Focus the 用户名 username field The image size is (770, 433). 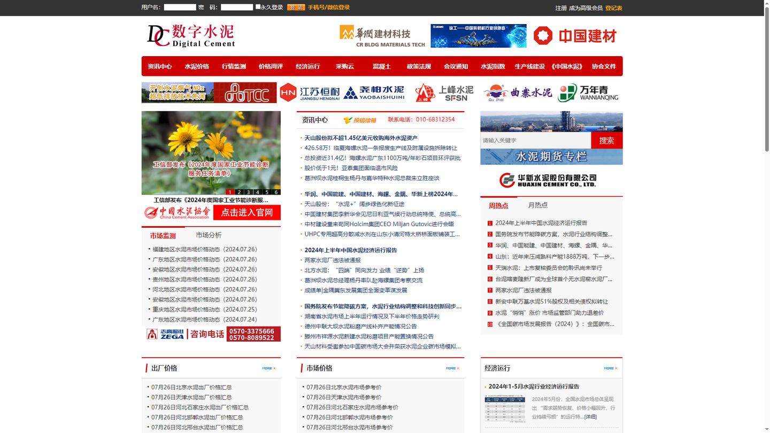tap(180, 7)
